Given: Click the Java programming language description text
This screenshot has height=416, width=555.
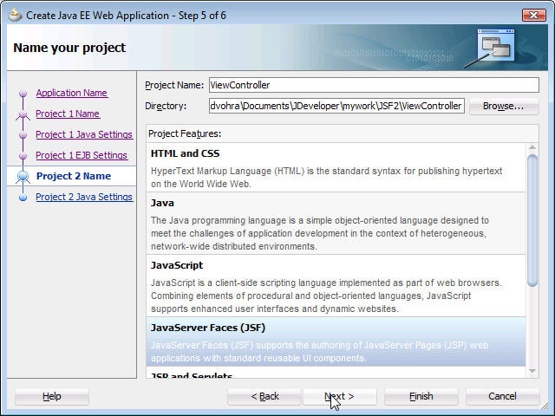Looking at the screenshot, I should pyautogui.click(x=320, y=233).
